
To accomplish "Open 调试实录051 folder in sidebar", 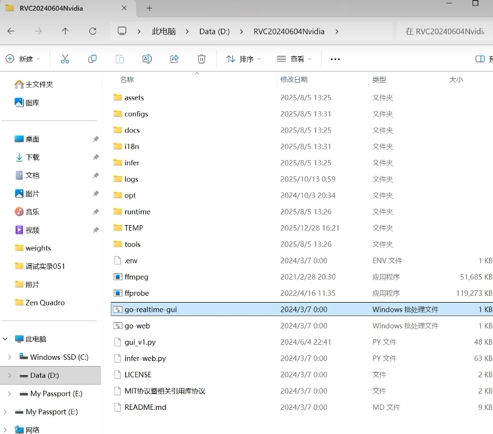I will click(40, 266).
